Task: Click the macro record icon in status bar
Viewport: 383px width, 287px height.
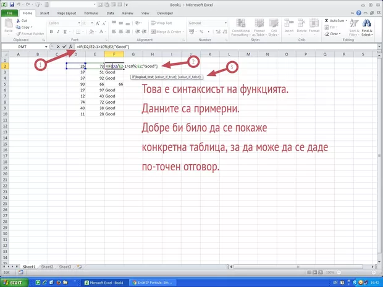Action: click(x=21, y=272)
